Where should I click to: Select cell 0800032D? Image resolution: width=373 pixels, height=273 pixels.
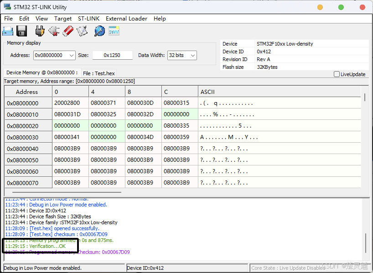(x=144, y=114)
